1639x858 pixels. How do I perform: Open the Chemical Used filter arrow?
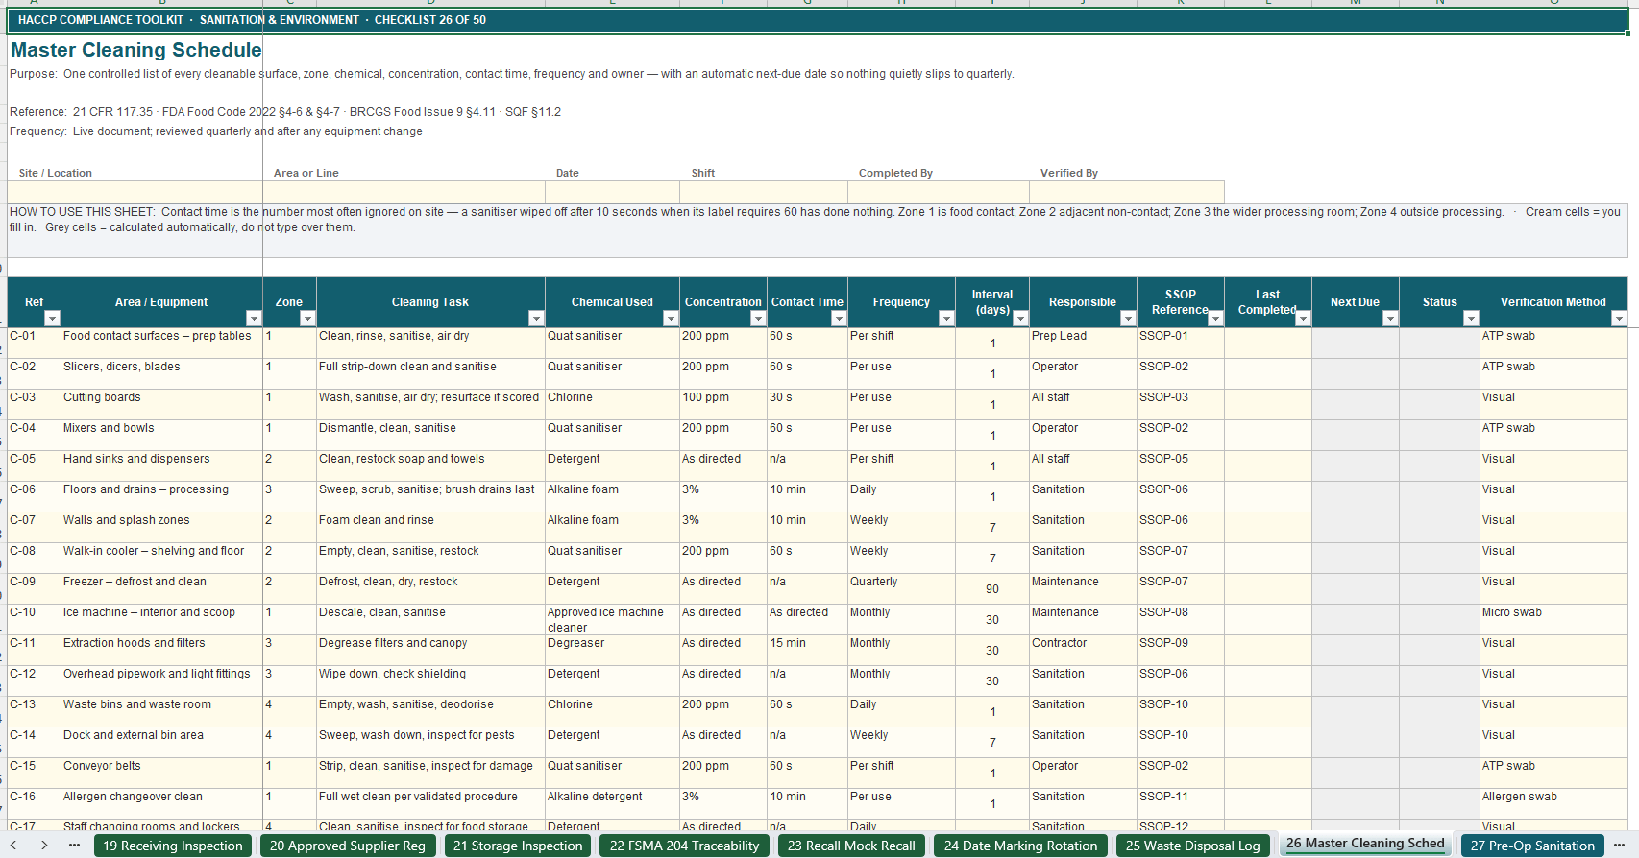point(671,319)
